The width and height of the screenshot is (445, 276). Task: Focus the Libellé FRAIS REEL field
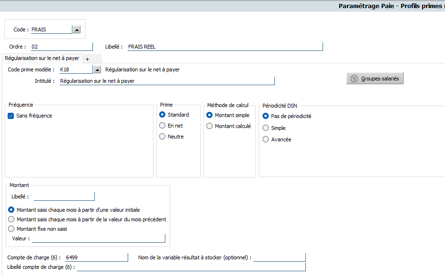tap(225, 47)
